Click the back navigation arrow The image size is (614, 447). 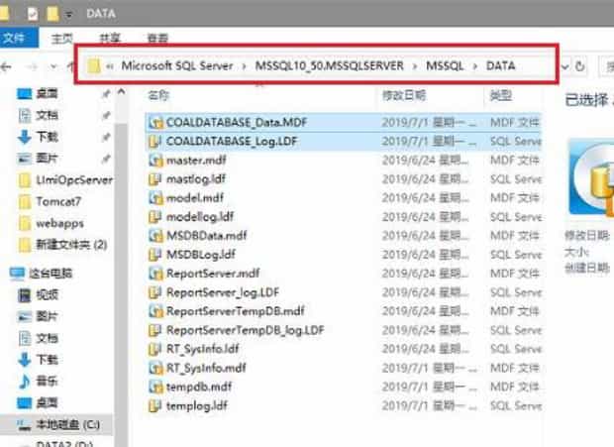[8, 66]
